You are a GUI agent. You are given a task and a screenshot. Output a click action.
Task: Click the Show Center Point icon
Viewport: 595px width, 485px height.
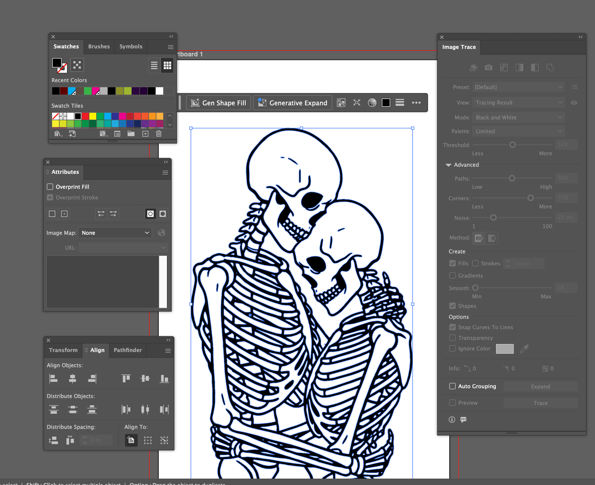coord(64,214)
